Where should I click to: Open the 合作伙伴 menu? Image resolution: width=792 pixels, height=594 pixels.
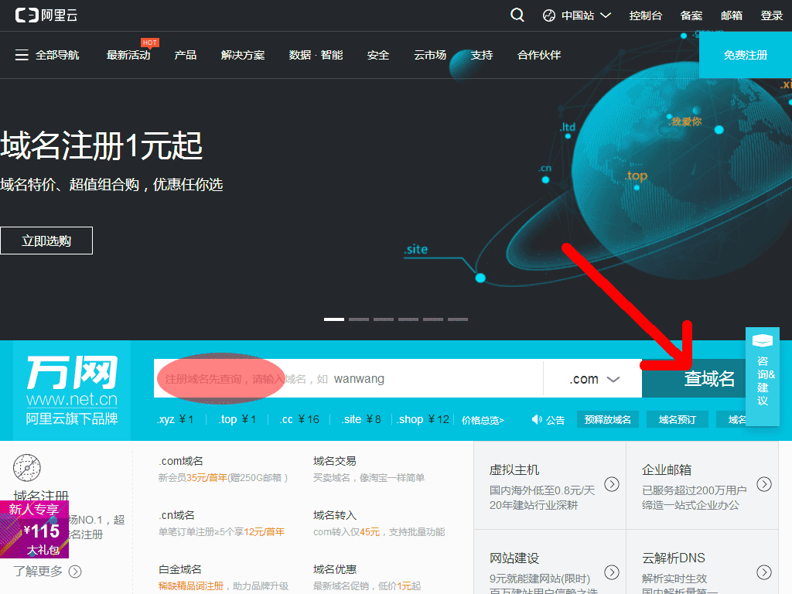(x=539, y=55)
